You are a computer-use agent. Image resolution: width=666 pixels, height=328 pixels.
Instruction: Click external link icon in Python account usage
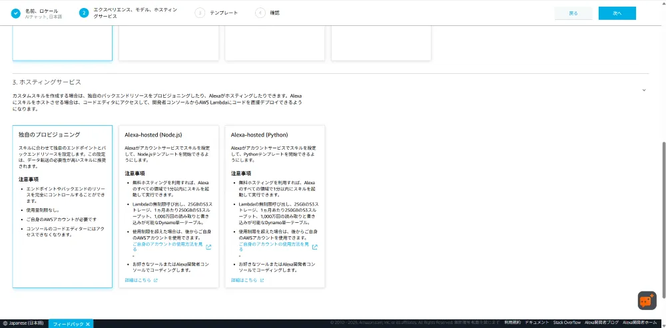pyautogui.click(x=315, y=247)
